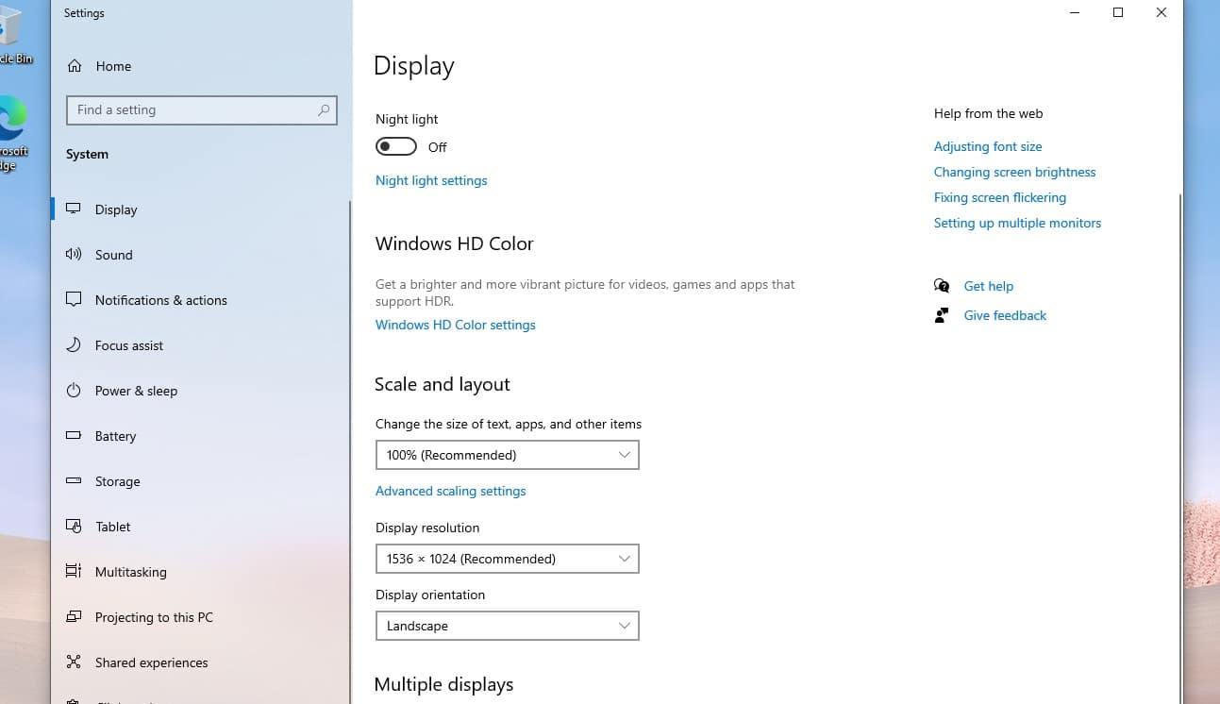Open Advanced scaling settings link
Screen dimensions: 1220x704
[x=451, y=491]
